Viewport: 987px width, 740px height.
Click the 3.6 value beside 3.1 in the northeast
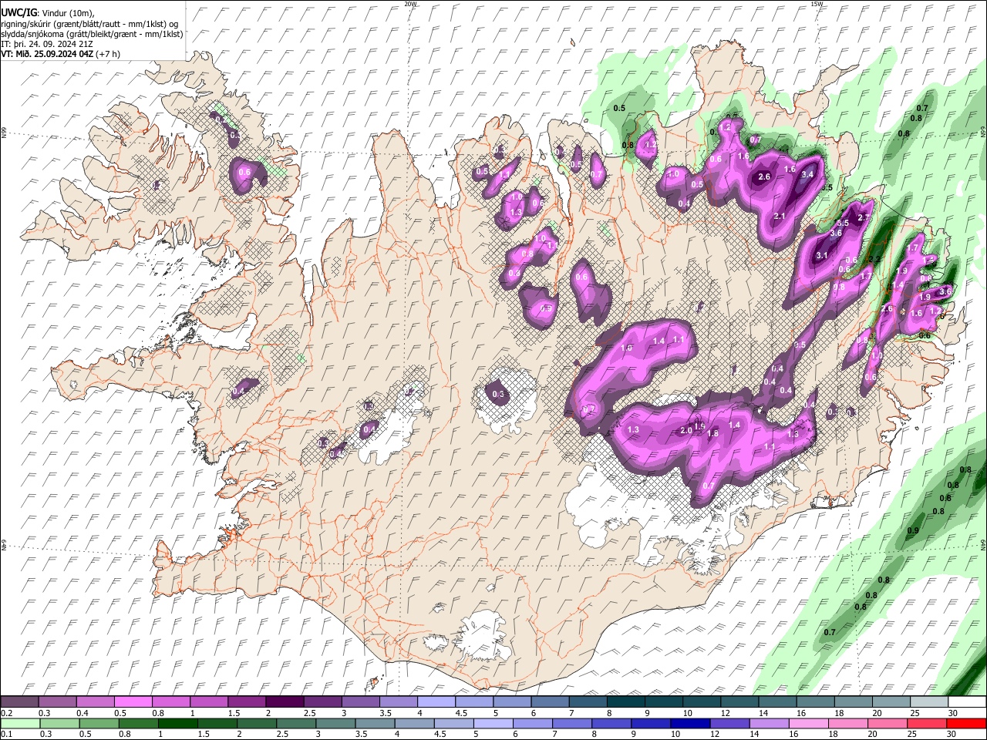pyautogui.click(x=835, y=234)
